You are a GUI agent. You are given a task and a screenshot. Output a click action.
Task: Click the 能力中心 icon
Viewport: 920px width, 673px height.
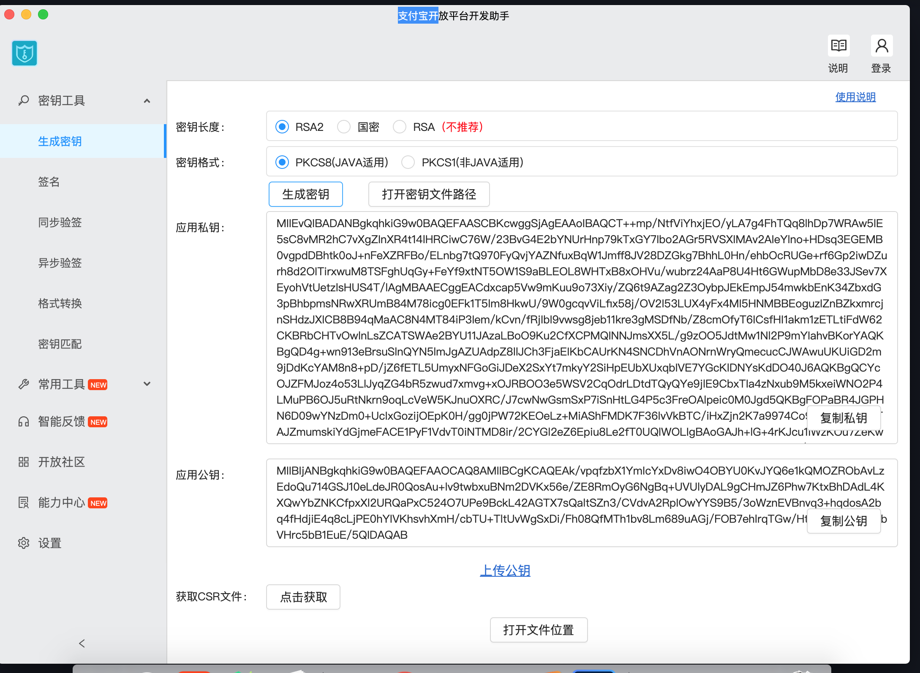(x=24, y=502)
